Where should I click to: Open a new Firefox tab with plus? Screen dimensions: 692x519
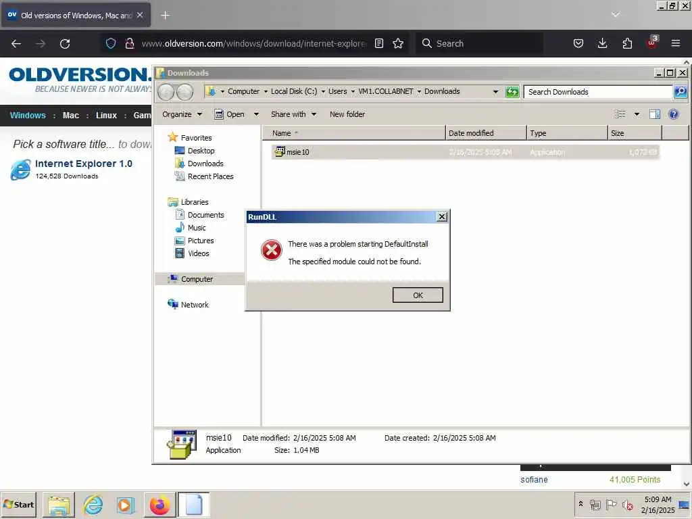pos(165,15)
